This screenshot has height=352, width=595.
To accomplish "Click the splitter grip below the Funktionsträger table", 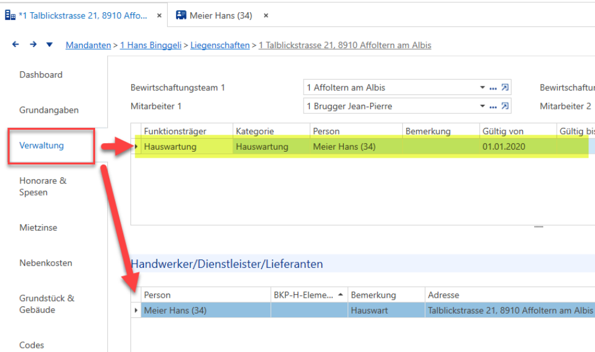I will (x=538, y=227).
